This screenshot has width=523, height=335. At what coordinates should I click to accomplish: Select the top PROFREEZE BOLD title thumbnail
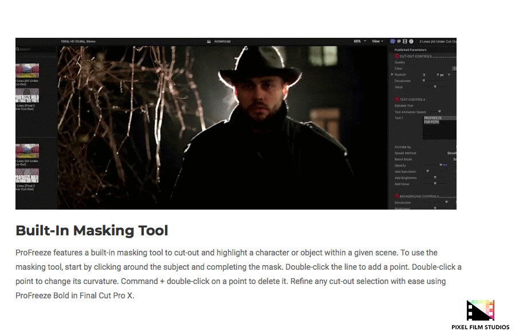click(27, 95)
